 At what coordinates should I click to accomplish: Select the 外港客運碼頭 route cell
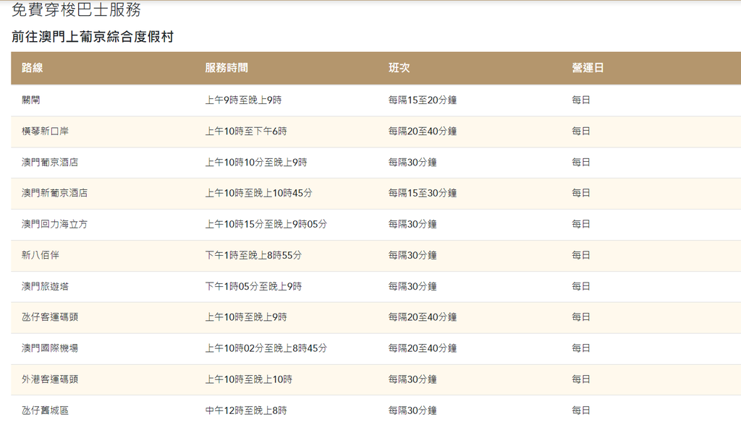tap(50, 379)
